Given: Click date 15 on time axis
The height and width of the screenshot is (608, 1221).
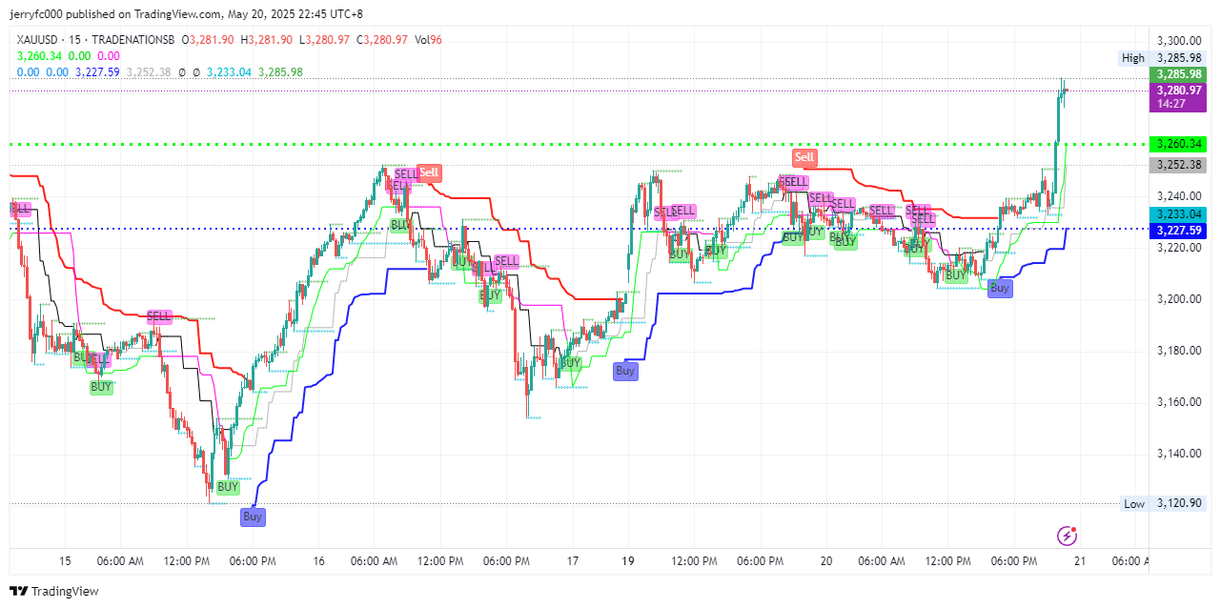Looking at the screenshot, I should click(65, 562).
